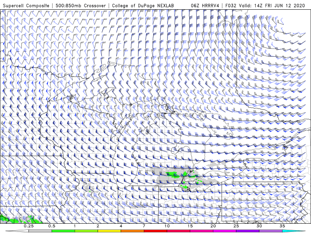Image resolution: width=311 pixels, height=233 pixels.
Task: Select the "500:850mb Crossover" header label
Action: [x=80, y=5]
